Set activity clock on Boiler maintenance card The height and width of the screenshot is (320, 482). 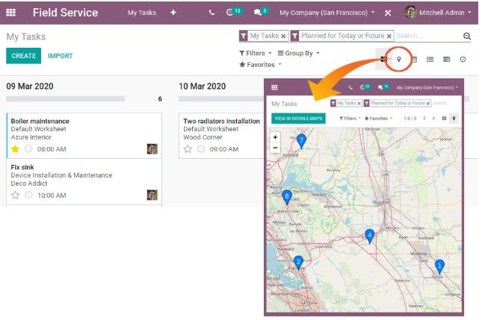click(x=28, y=149)
